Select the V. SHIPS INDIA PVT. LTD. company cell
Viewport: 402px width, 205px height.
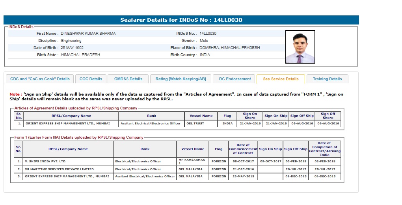pos(46,162)
